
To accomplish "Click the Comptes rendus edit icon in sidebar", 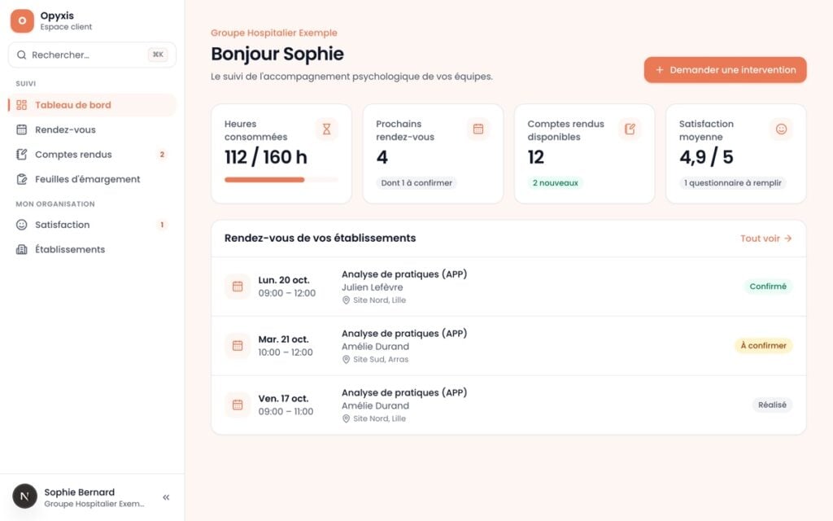I will [21, 154].
